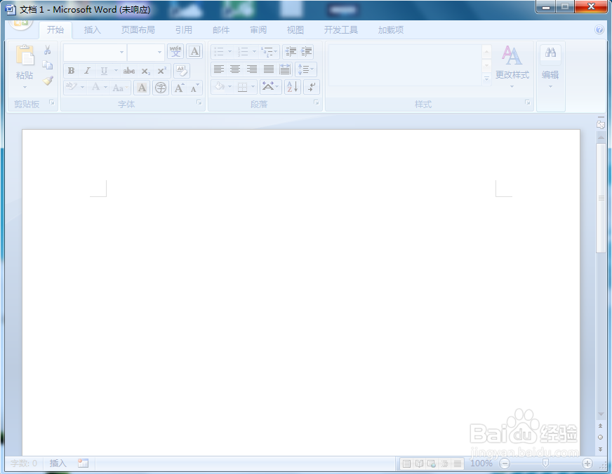Click the Clear Formatting eraser icon

click(182, 71)
